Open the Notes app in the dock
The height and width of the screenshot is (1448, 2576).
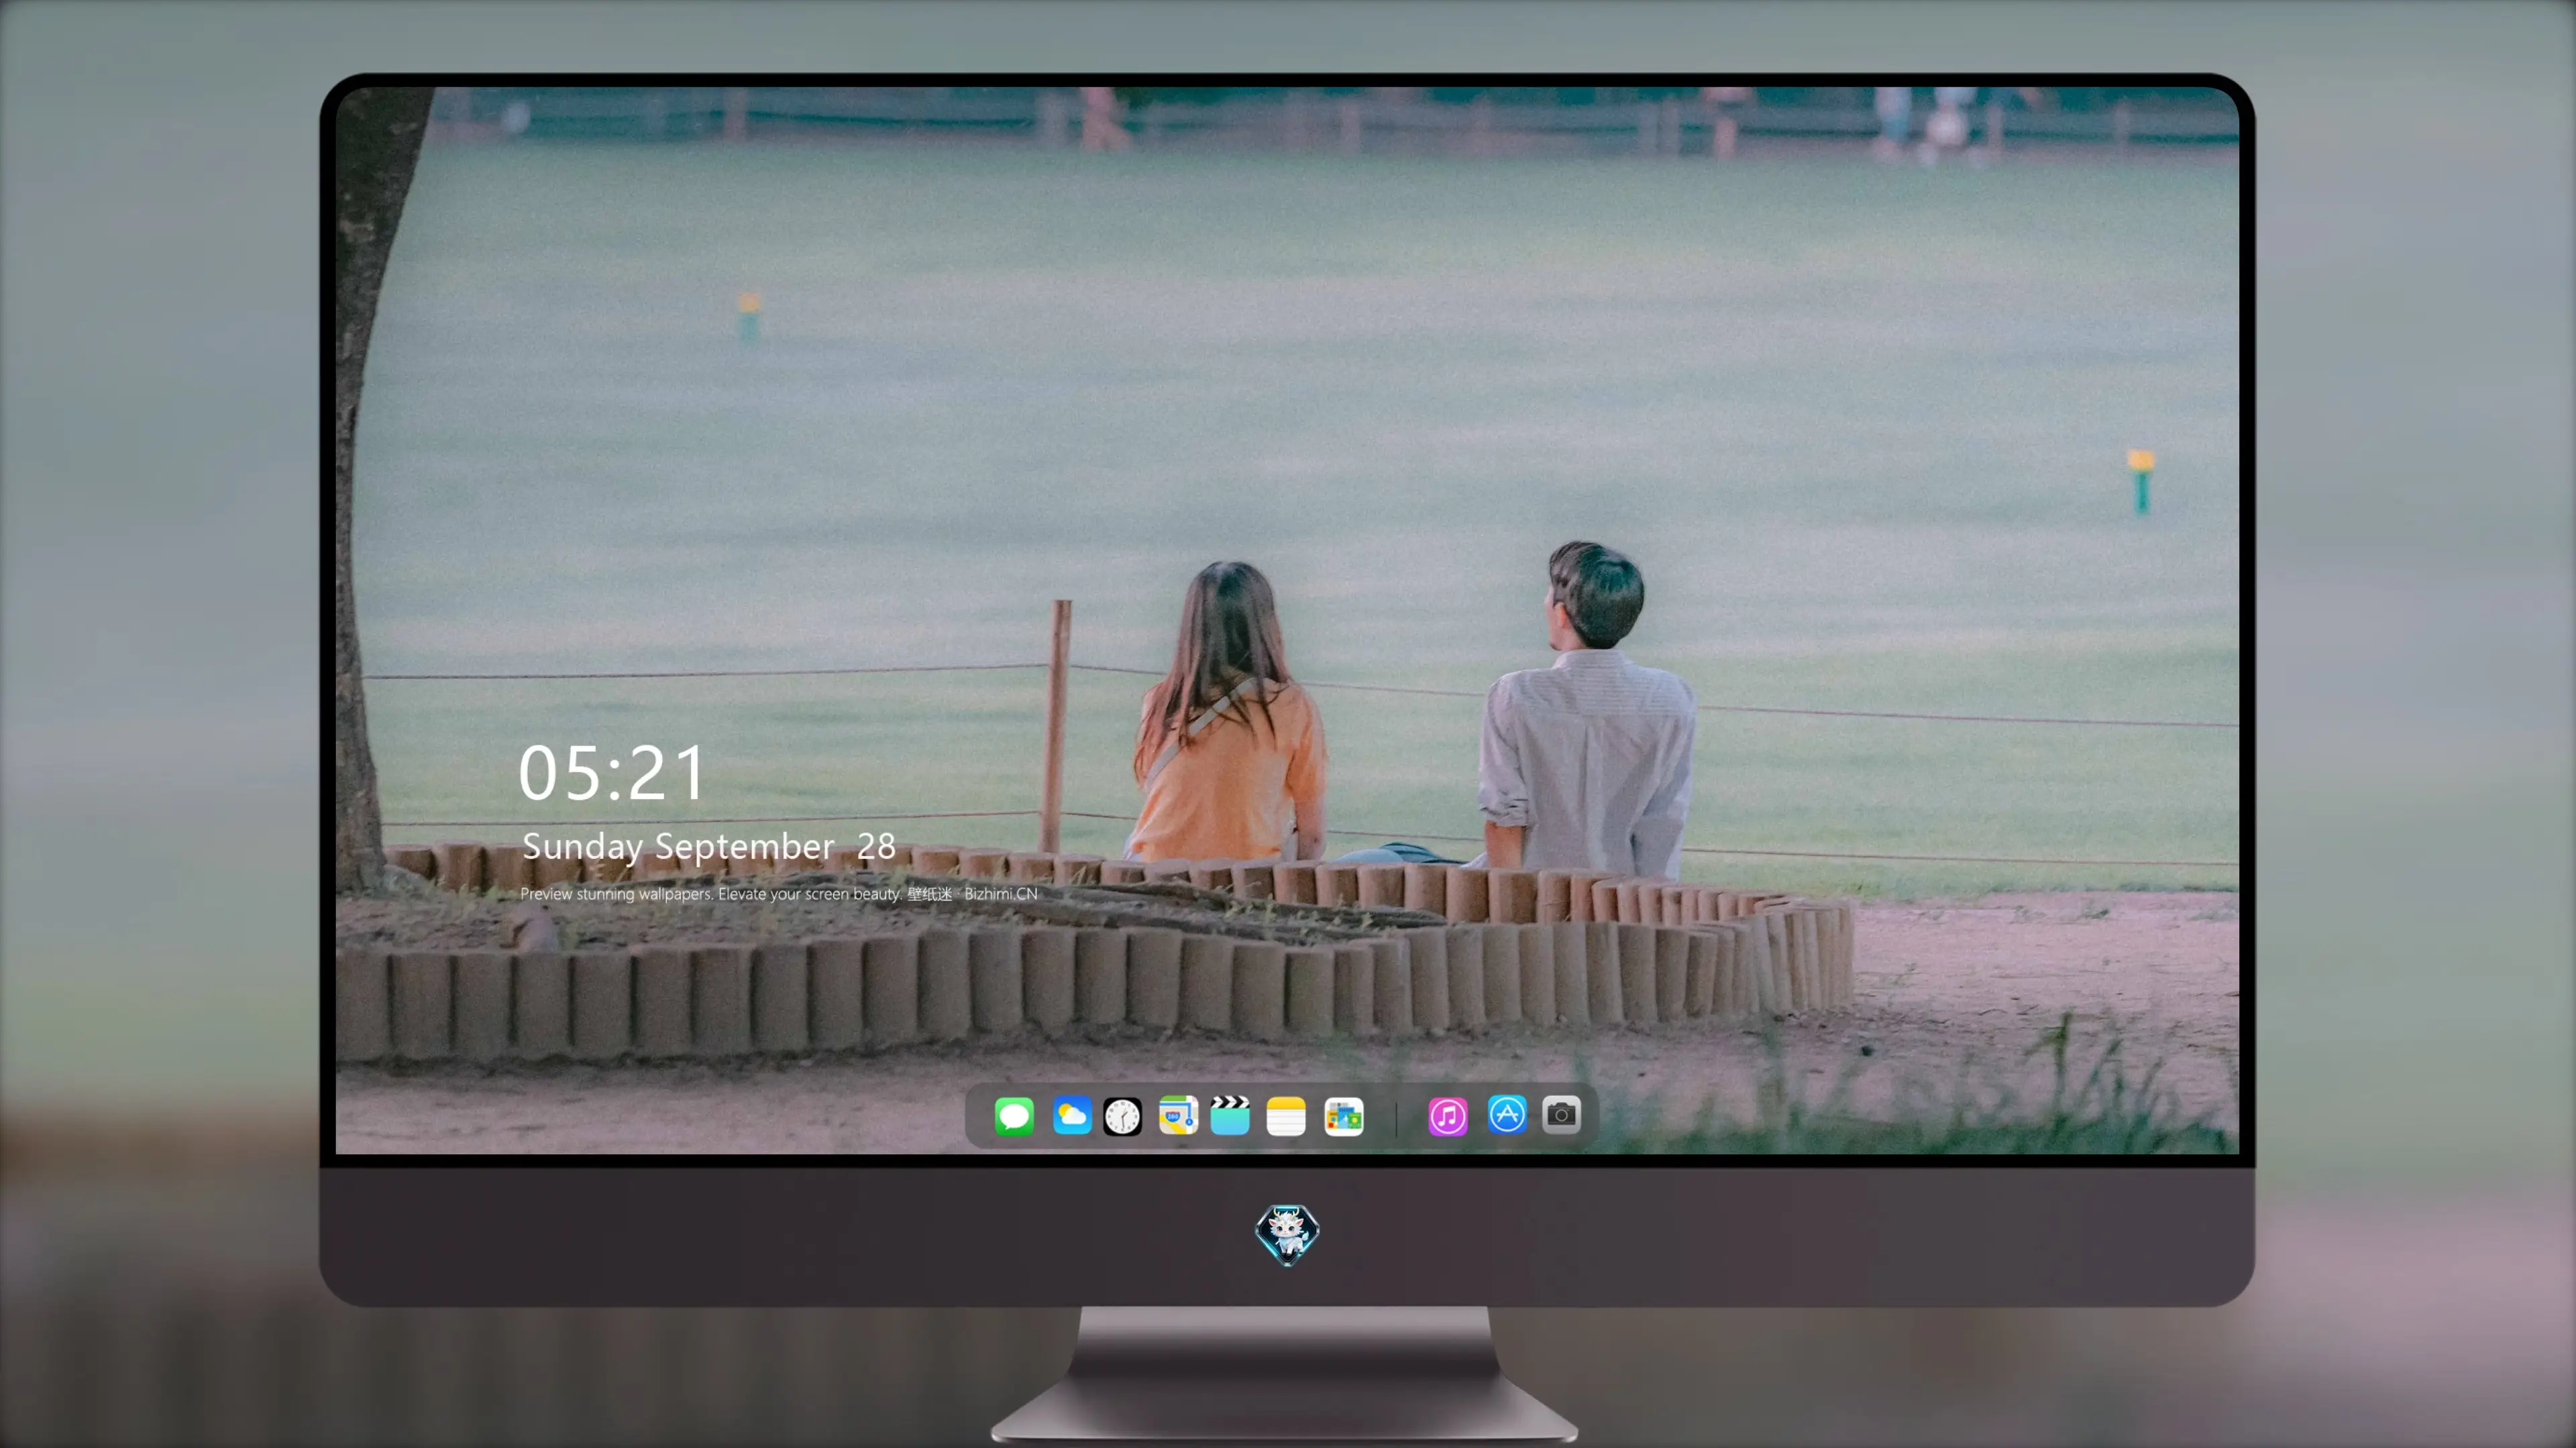point(1286,1115)
